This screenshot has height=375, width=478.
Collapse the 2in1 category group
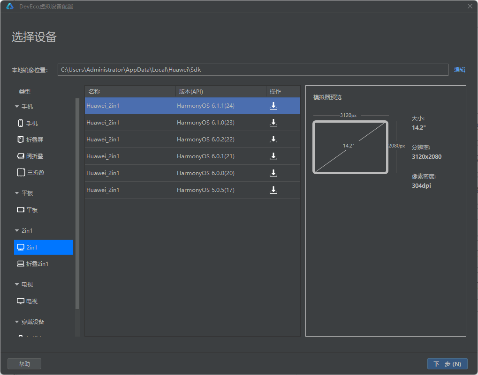(x=17, y=230)
